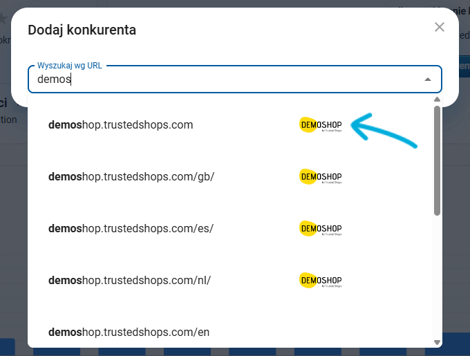
Task: Click the Demoshop logo with the blue arrow
Action: coord(320,125)
